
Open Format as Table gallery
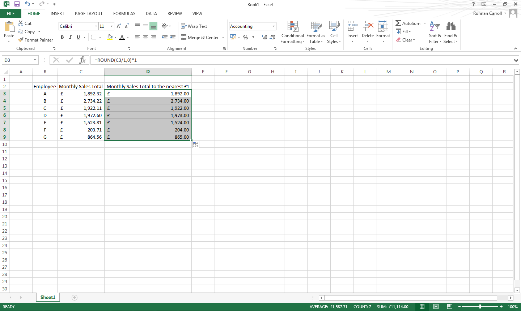316,33
